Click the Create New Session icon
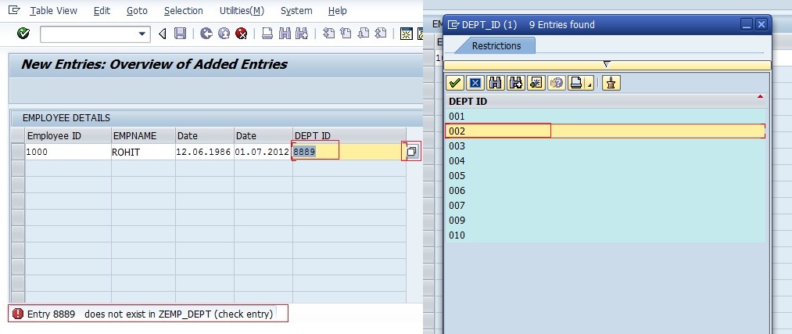 click(406, 34)
